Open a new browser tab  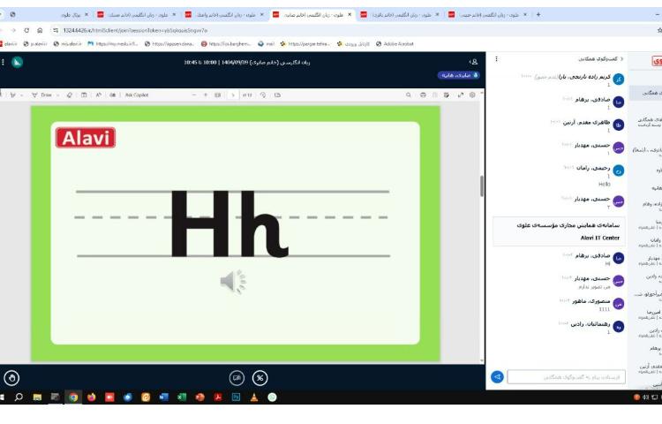click(538, 14)
